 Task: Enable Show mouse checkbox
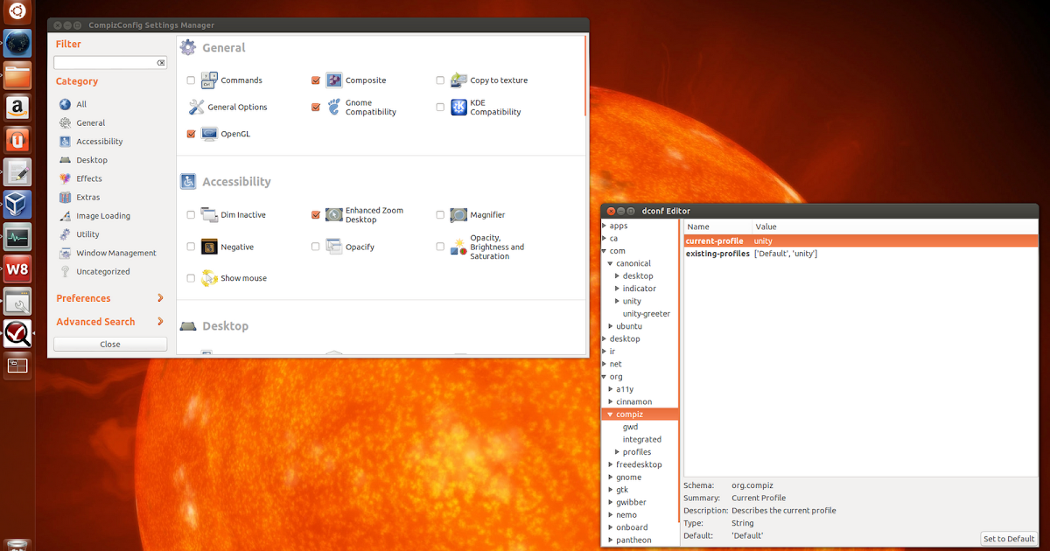pyautogui.click(x=191, y=278)
